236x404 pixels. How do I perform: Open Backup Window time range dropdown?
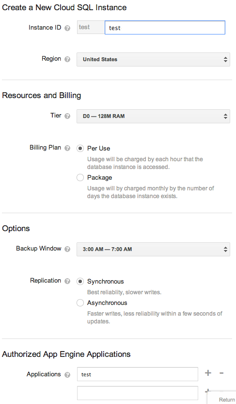pos(153,249)
